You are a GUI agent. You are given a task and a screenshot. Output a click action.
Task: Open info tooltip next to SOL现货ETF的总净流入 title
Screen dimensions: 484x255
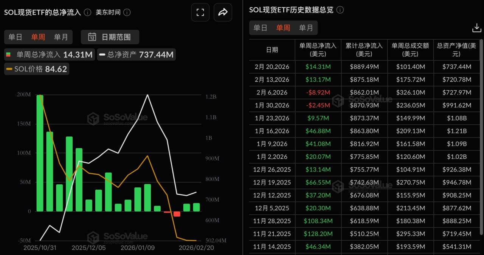click(x=87, y=12)
